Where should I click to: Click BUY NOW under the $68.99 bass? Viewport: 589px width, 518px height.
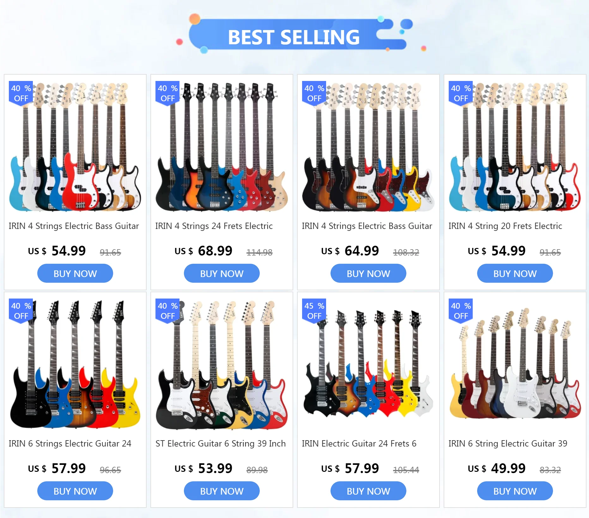[x=222, y=273]
